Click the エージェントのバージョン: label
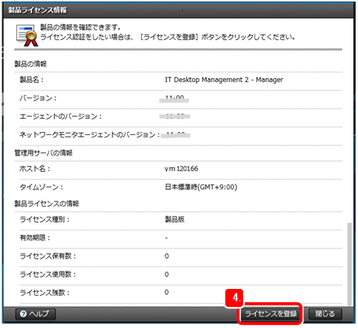 point(61,116)
